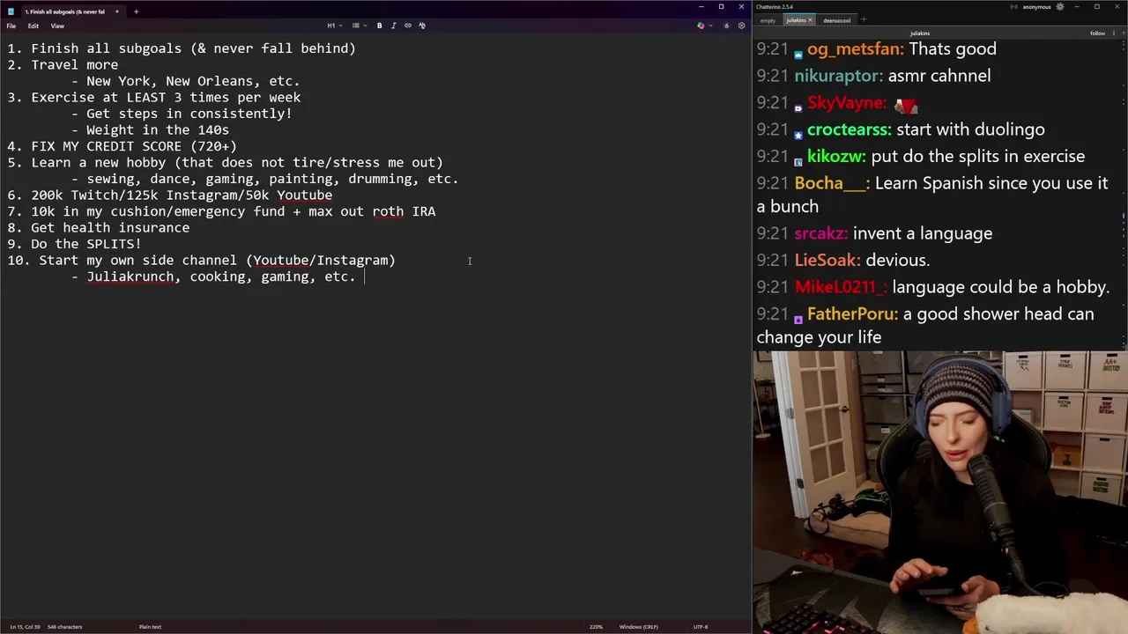1128x634 pixels.
Task: Click 'Plain text' in the status bar
Action: pyautogui.click(x=150, y=627)
